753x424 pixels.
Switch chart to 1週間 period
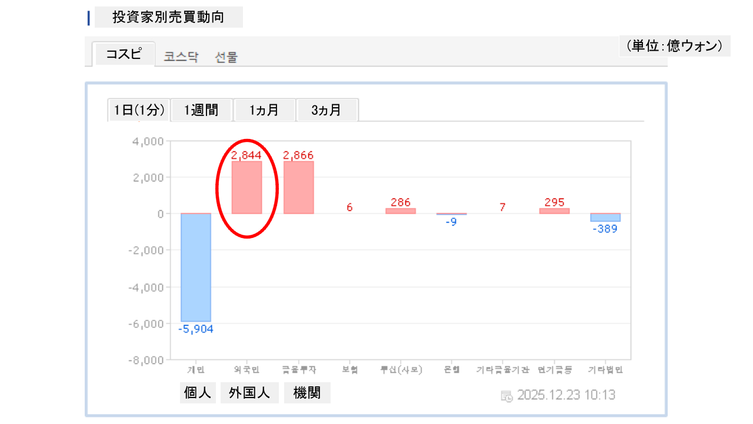coord(201,110)
